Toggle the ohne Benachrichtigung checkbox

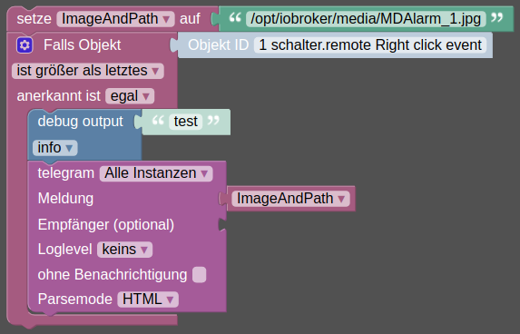point(200,275)
